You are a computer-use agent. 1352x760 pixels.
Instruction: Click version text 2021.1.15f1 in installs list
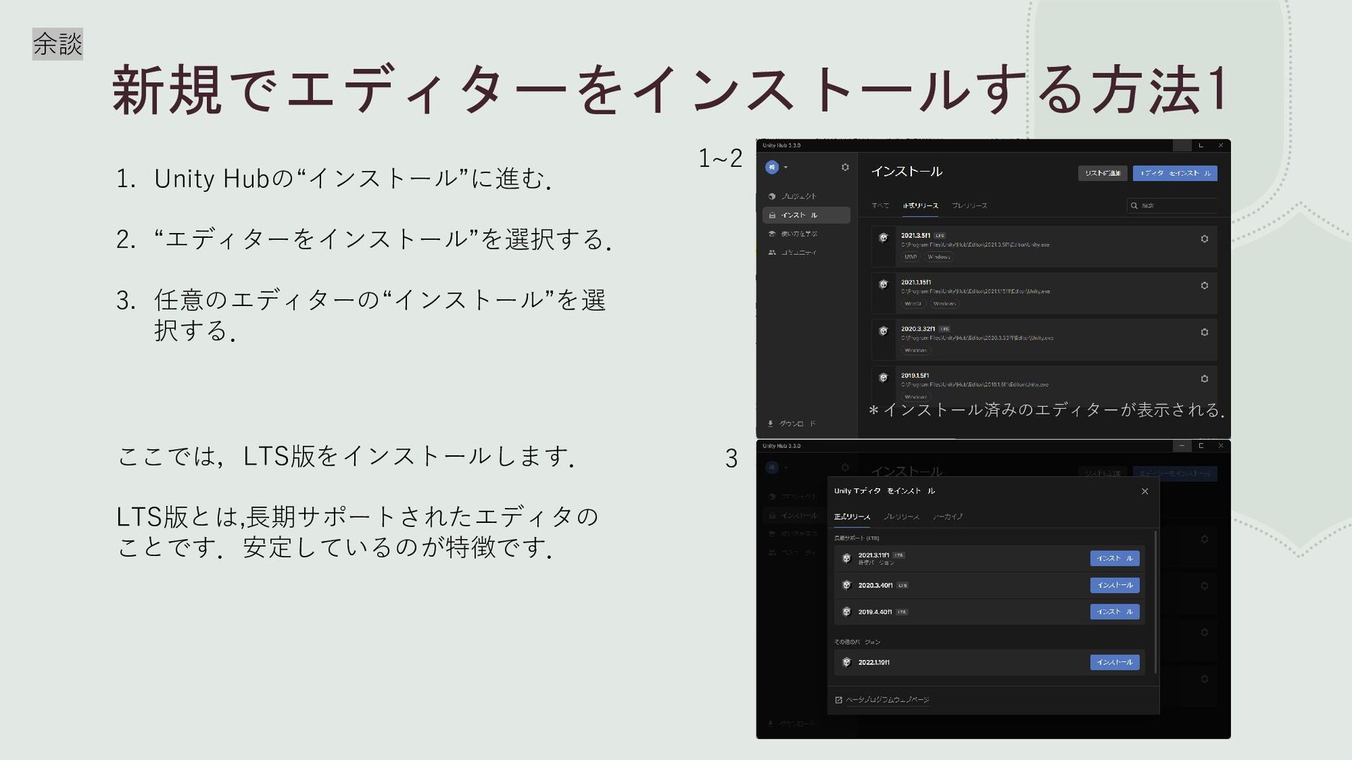coord(916,282)
